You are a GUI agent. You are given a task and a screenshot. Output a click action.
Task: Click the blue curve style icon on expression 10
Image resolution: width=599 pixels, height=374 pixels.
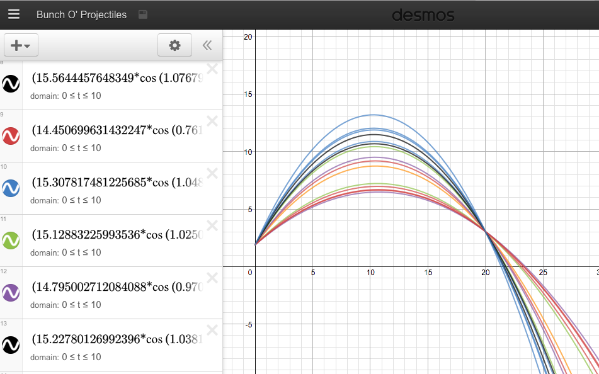[x=11, y=188]
